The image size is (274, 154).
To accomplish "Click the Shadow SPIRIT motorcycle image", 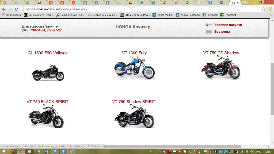I will pyautogui.click(x=134, y=117).
